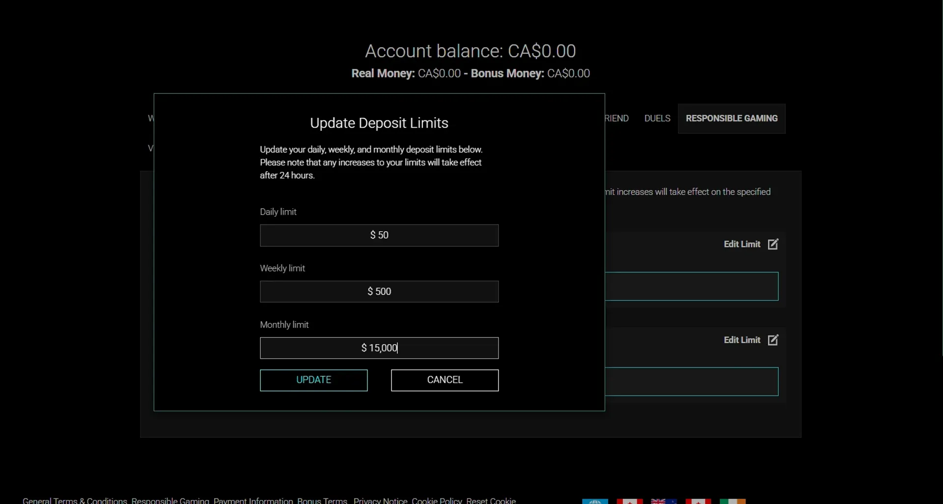Click the 'Real Money:' label
This screenshot has width=943, height=504.
(383, 74)
